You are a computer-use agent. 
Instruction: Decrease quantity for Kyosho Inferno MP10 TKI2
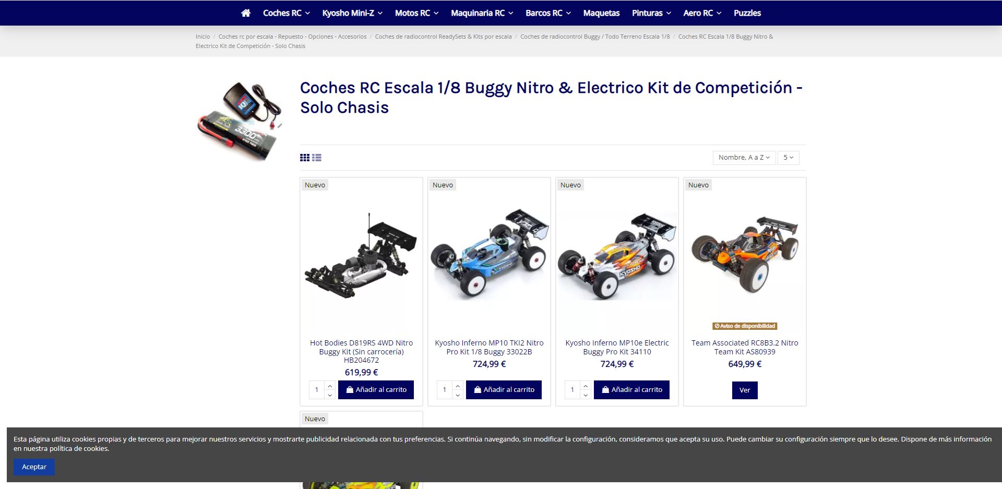(x=458, y=395)
